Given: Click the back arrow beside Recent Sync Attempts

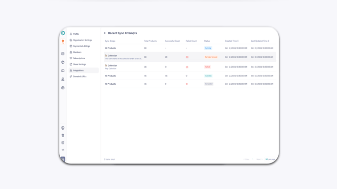Looking at the screenshot, I should (x=105, y=33).
